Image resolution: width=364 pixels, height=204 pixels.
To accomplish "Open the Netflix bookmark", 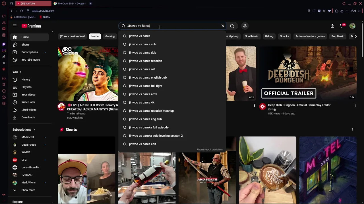I will tap(45, 17).
